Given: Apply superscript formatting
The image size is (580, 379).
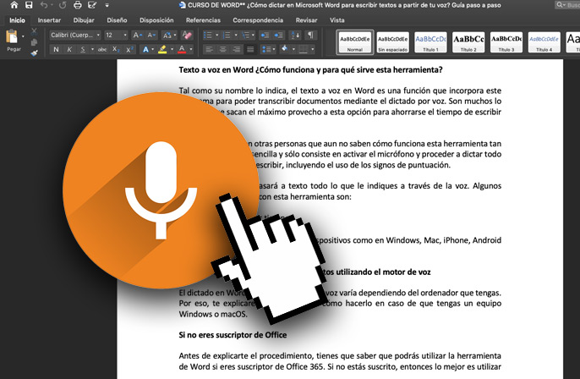Looking at the screenshot, I should 130,50.
